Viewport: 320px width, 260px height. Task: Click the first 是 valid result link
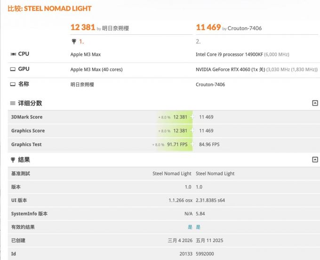[190, 227]
